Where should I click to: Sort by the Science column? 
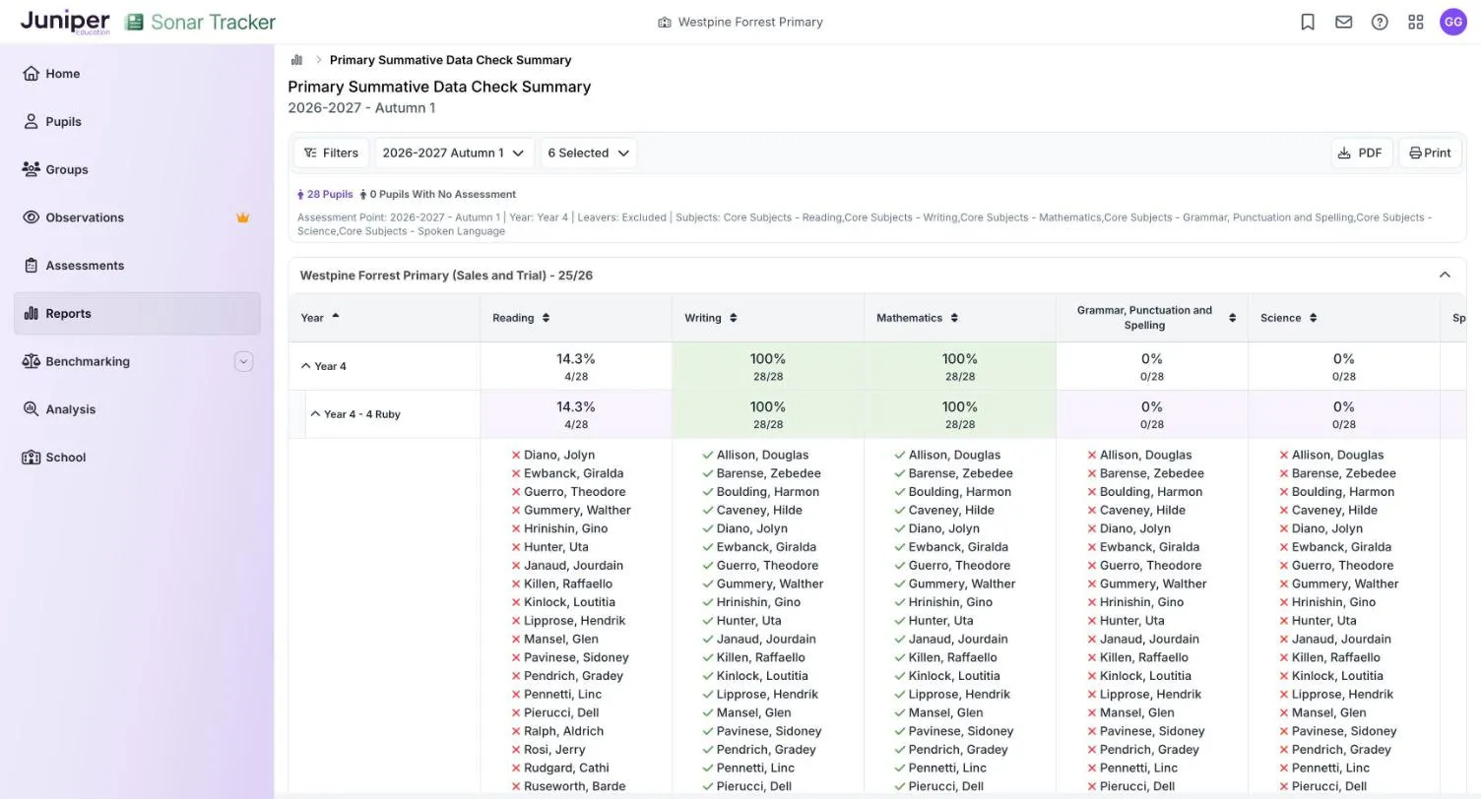(1314, 318)
